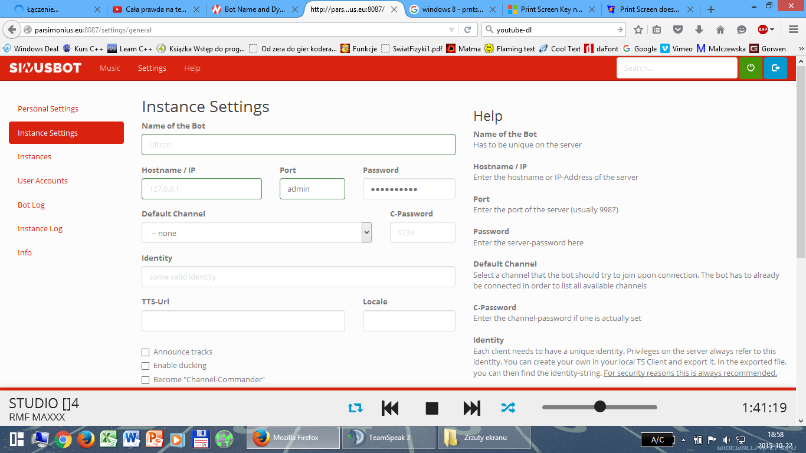806x453 pixels.
Task: Open Chrome from the taskbar
Action: 63,438
